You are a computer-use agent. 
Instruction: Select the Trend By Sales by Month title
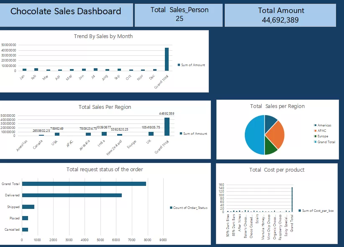[x=103, y=36]
